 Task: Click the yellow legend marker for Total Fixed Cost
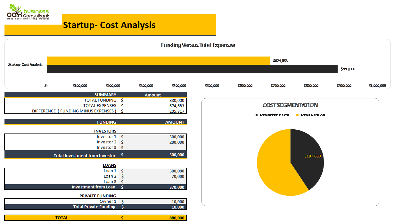pos(298,115)
